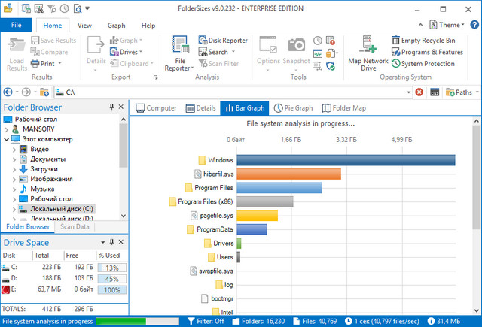Switch to the Pie Graph tab
Viewport: 482px width, 327px height.
pos(294,108)
